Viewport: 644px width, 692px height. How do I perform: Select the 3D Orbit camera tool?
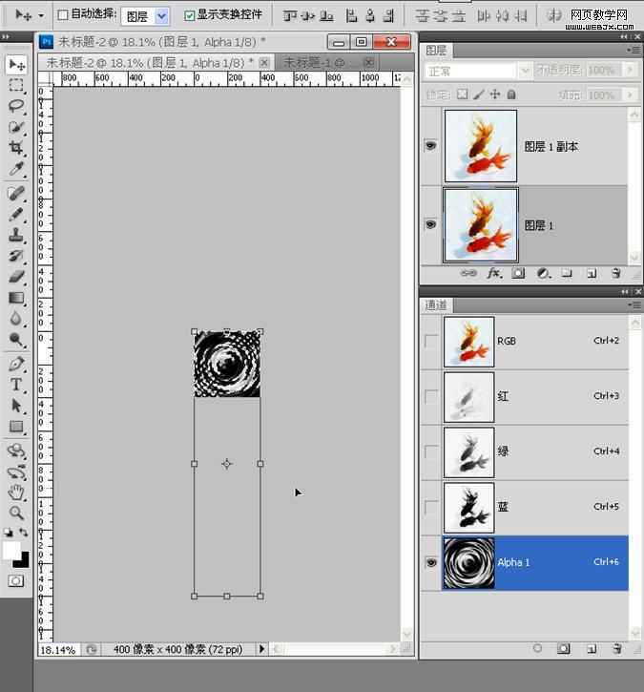tap(17, 472)
